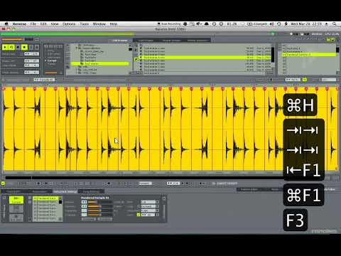
Task: Toggle the yellow sync checkbox in sample properties
Action: (139, 215)
